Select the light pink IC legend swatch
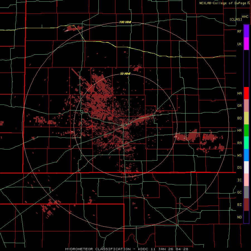This screenshot has height=251, width=251. (x=246, y=180)
